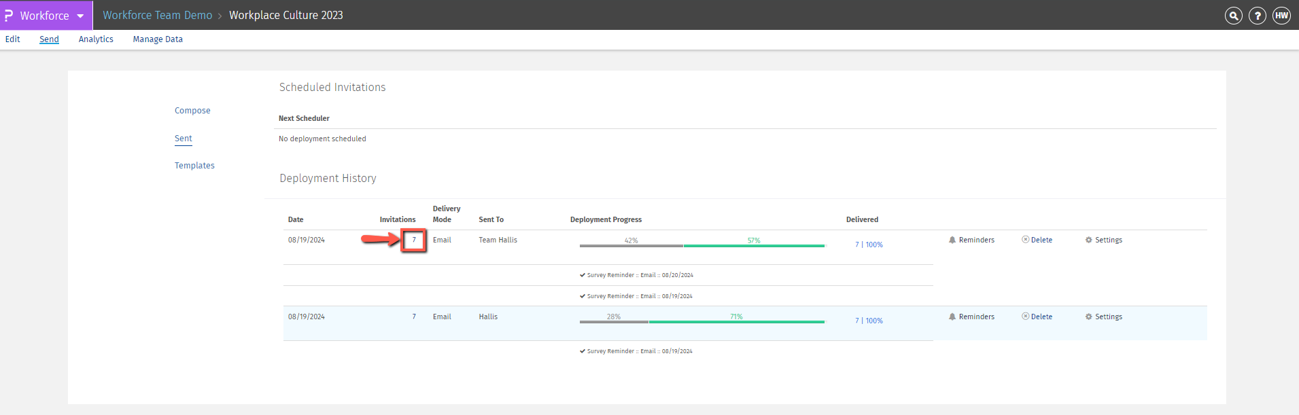
Task: Open Settings gear for Hallis deployment
Action: (x=1103, y=317)
